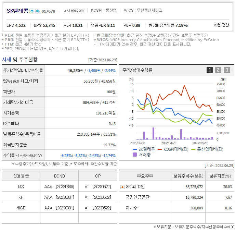Select the returns row -6.75%/ -5.32%/ -2.43%/ -12.74%
This screenshot has width=236, height=232.
point(88,156)
